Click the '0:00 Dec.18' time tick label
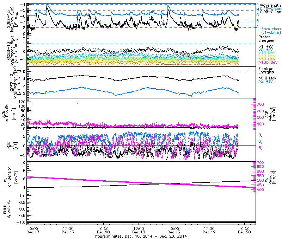 tap(103, 230)
